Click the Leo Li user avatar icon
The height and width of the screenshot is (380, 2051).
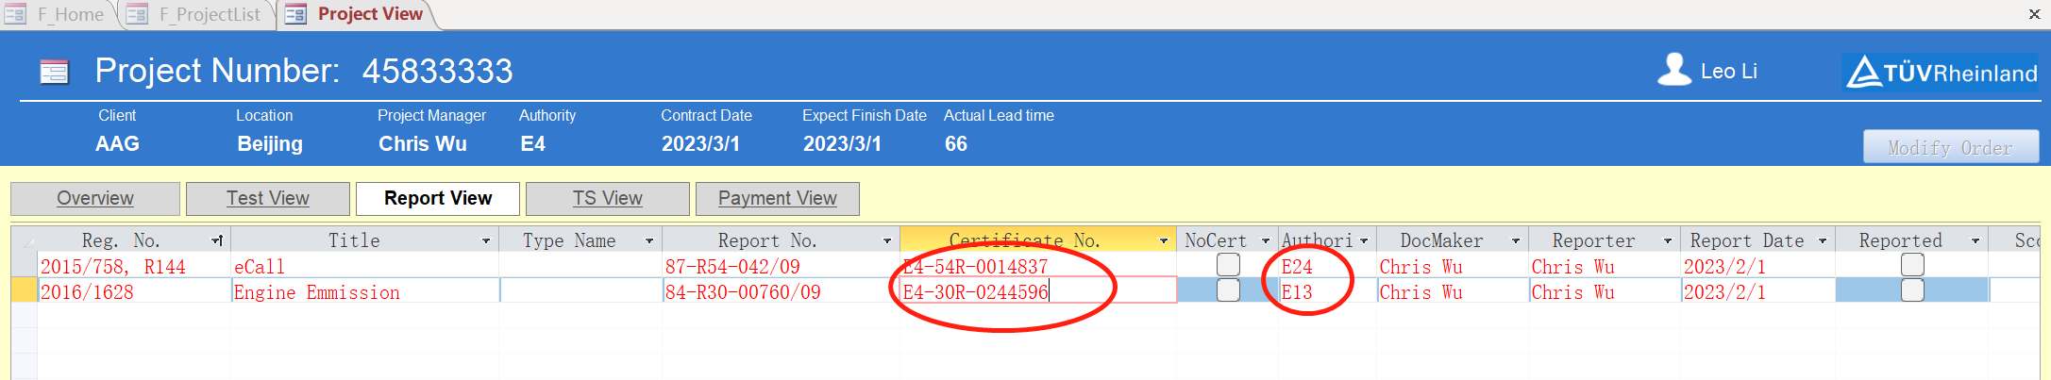tap(1673, 71)
